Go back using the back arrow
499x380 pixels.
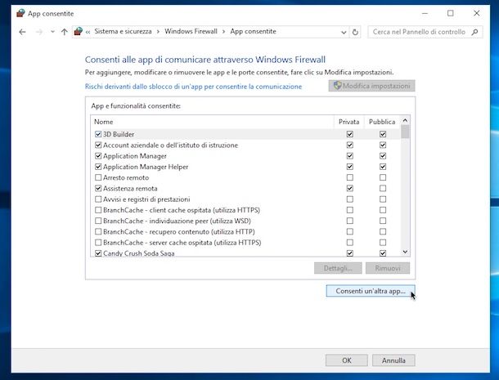22,32
